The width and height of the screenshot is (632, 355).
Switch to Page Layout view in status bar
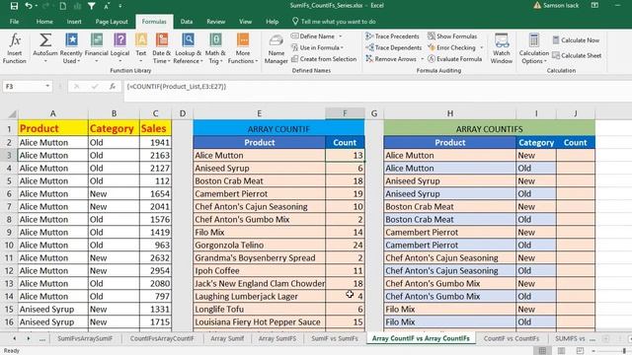(561, 351)
